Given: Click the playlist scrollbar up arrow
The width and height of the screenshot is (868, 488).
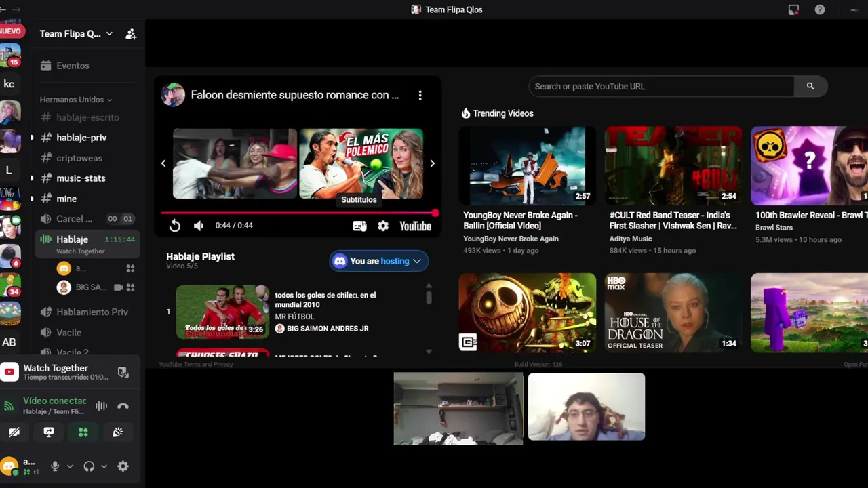Looking at the screenshot, I should pos(429,287).
